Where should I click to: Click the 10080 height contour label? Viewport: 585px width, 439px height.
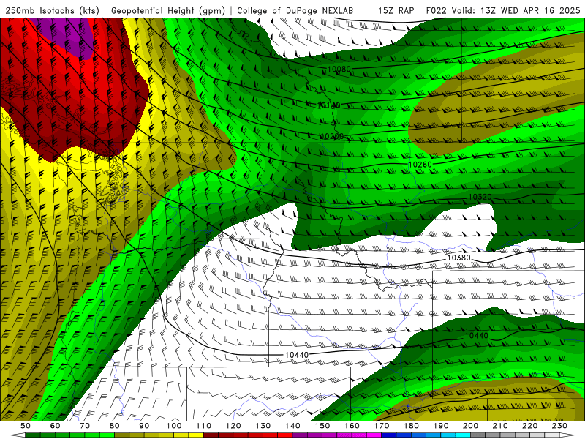339,69
